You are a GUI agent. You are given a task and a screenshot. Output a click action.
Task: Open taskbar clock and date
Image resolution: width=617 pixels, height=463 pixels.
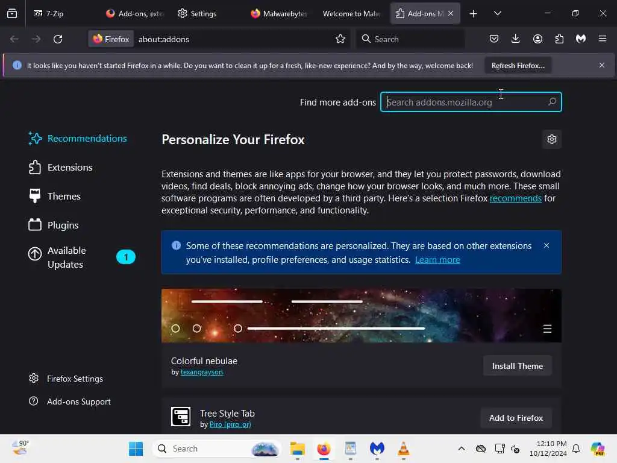pos(548,449)
